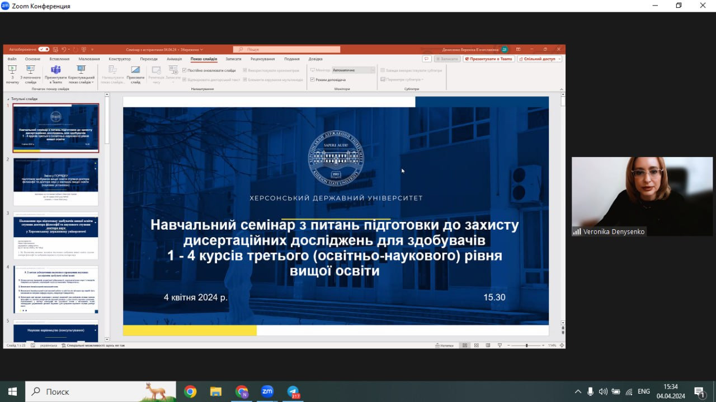Open Custom Slide Show menu

coord(81,74)
